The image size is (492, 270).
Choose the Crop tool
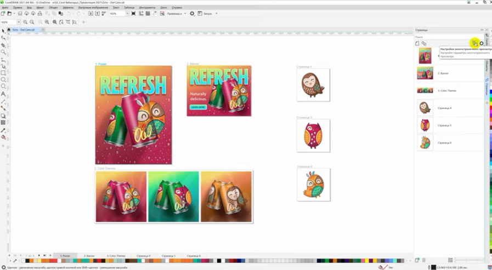pos(3,45)
